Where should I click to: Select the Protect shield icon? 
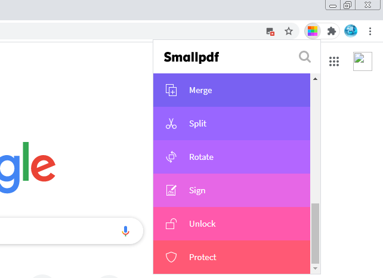(x=171, y=257)
